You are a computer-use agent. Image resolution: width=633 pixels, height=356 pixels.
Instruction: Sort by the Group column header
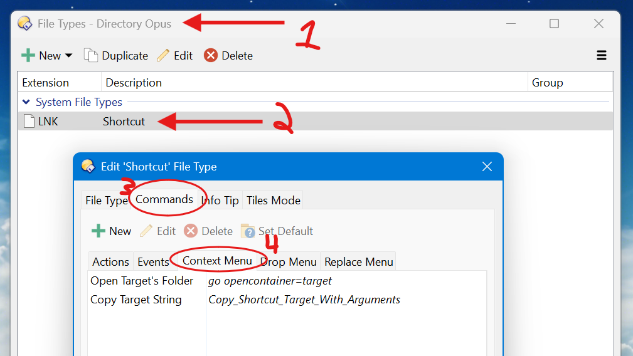pyautogui.click(x=570, y=83)
